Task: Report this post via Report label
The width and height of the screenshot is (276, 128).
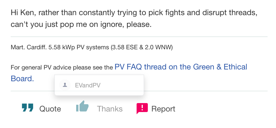Action: [x=163, y=109]
